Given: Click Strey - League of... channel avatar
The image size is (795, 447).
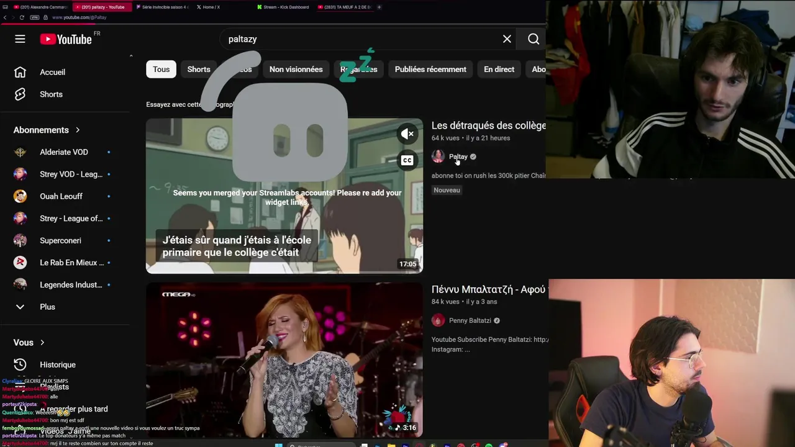Looking at the screenshot, I should tap(20, 218).
